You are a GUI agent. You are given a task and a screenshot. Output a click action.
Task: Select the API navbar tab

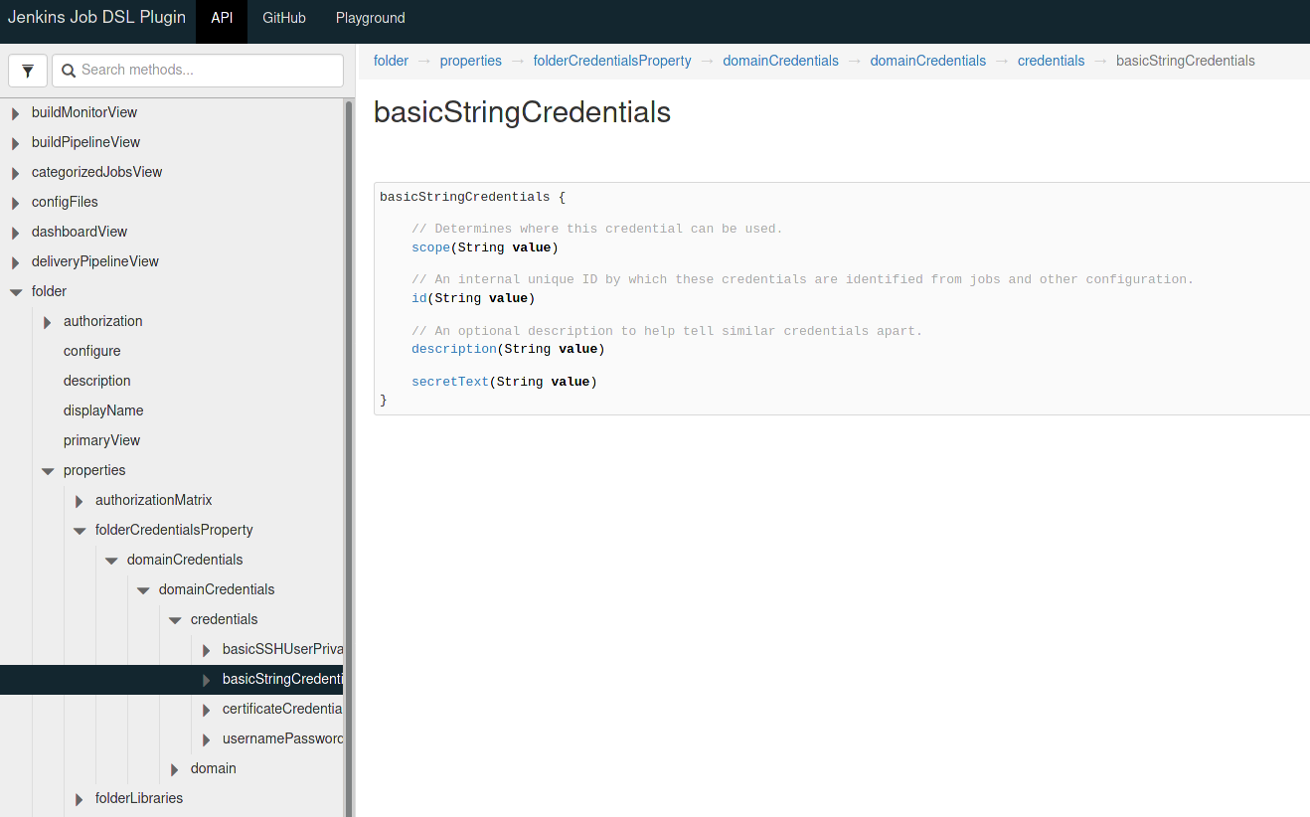pos(222,18)
